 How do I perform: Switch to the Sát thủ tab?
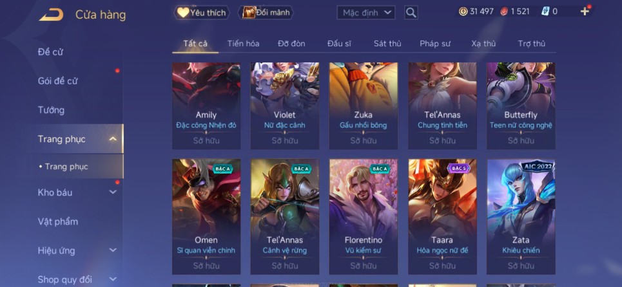(x=387, y=44)
